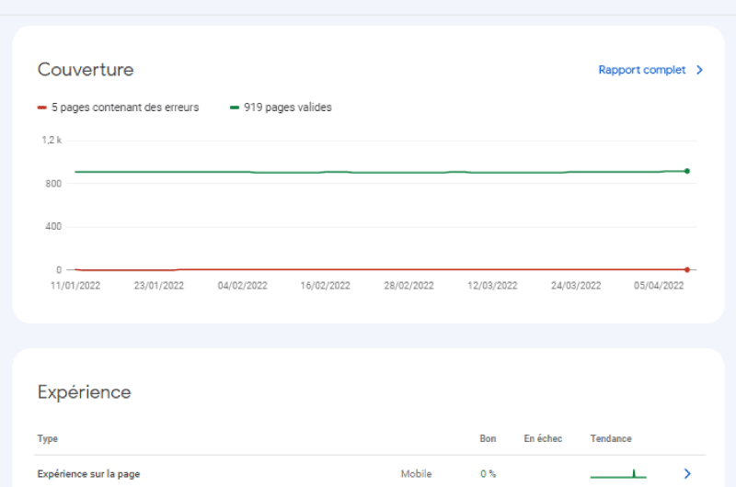Select '919 pages valides' legend text

coord(288,108)
